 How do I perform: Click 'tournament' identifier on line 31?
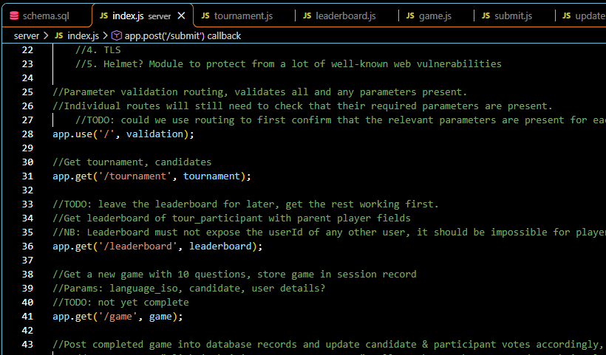212,176
